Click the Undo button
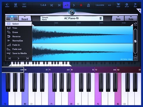The width and height of the screenshot is (143, 107). (118, 18)
